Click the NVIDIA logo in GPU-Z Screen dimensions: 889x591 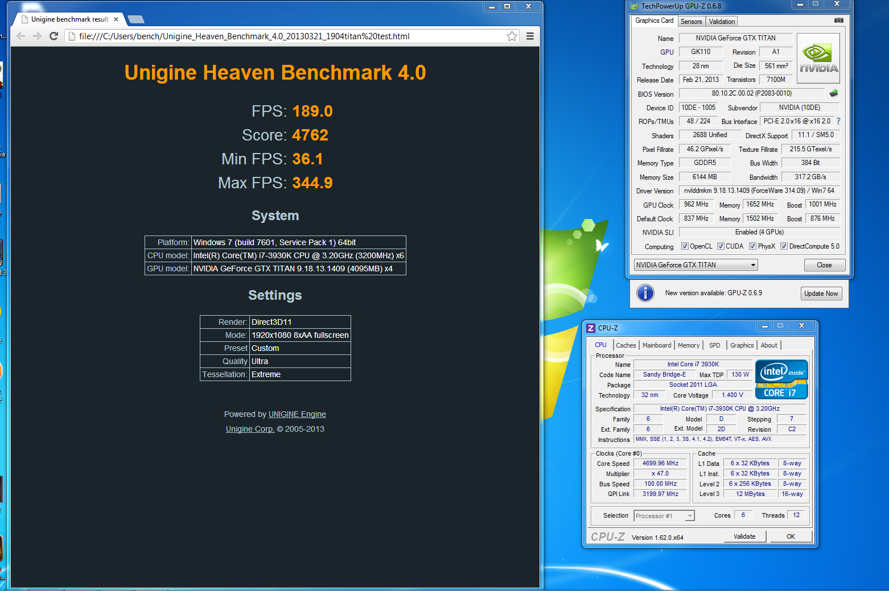(818, 59)
